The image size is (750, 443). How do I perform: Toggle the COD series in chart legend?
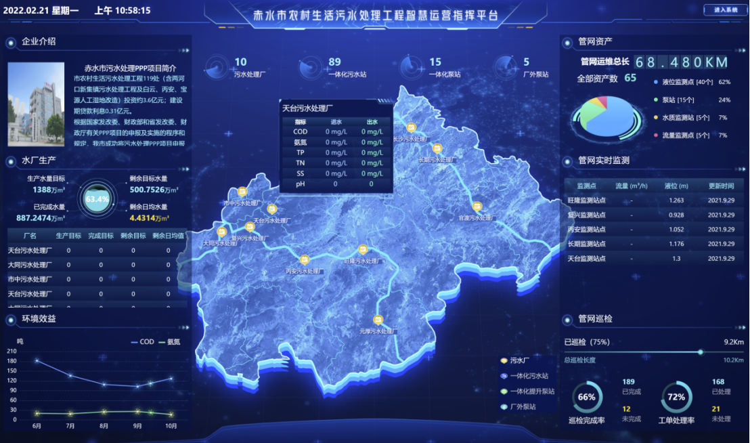pos(143,342)
